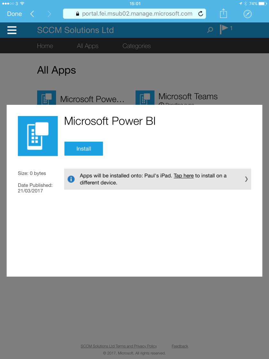
Task: Click the 'Tap here' link
Action: click(183, 176)
